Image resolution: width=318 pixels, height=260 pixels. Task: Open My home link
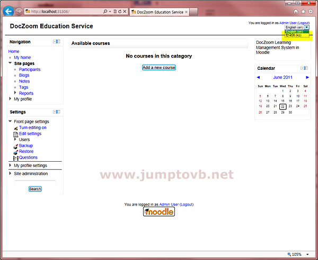tap(22, 58)
